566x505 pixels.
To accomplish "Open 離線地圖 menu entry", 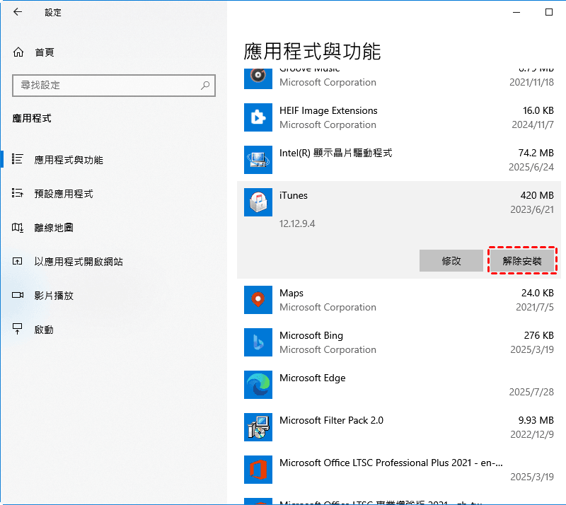I will point(54,228).
